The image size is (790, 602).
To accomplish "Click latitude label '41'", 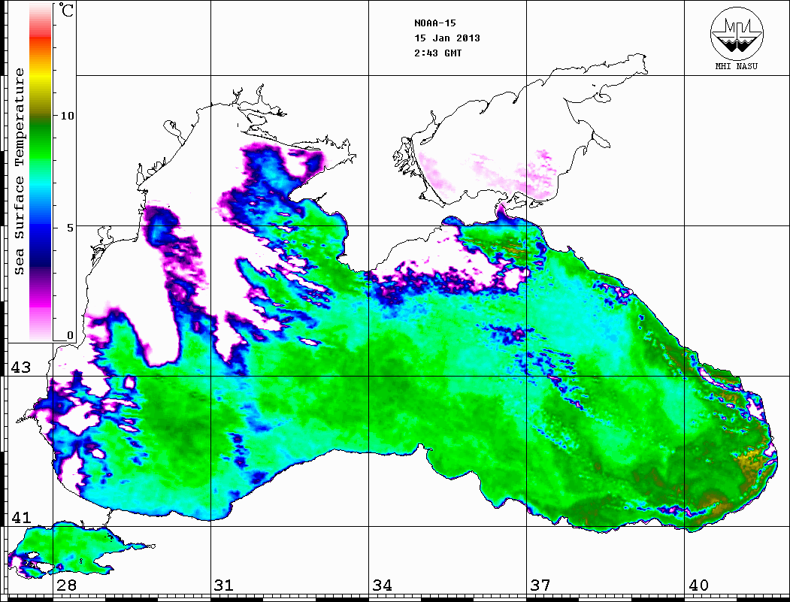I will tap(20, 517).
